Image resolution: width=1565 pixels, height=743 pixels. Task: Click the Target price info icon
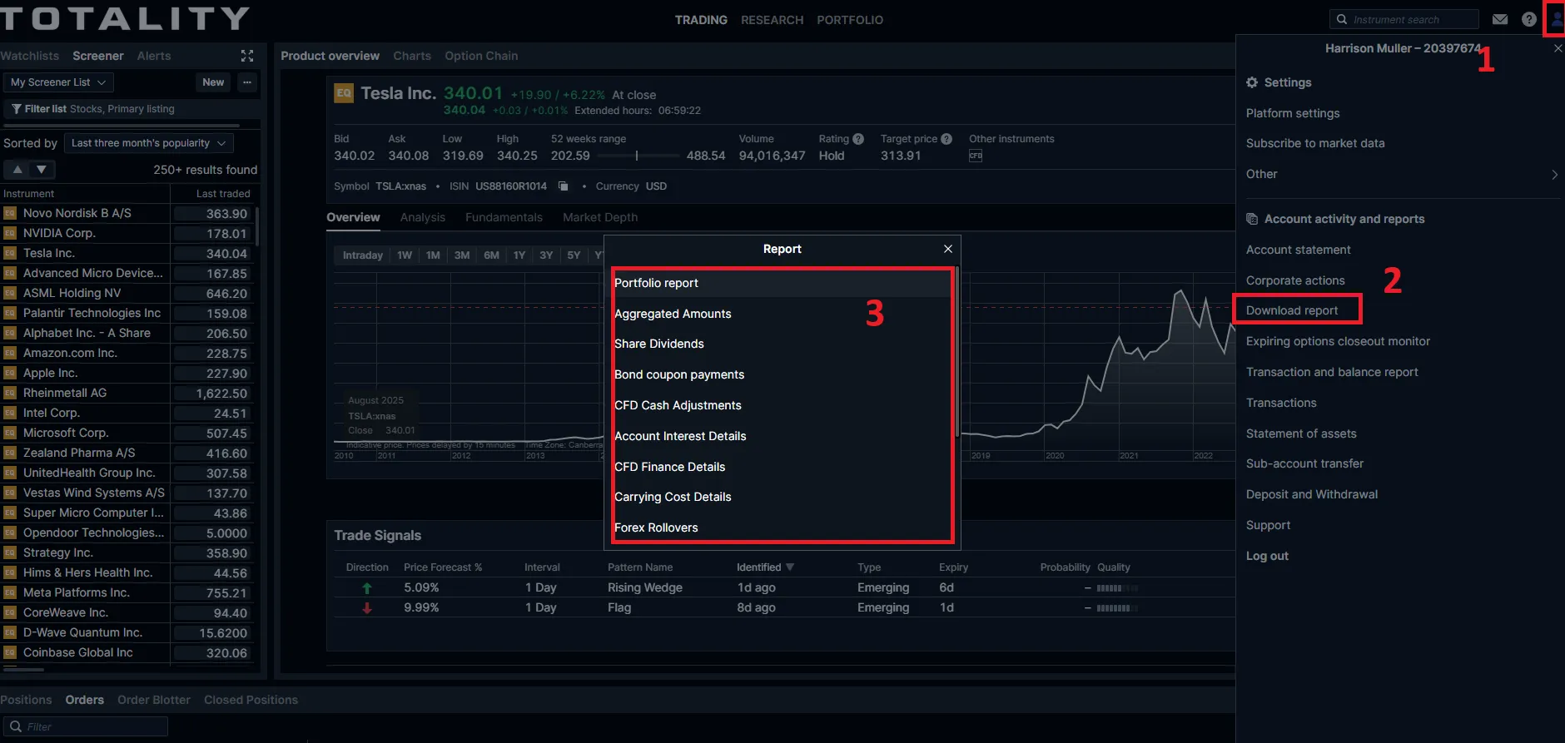946,139
